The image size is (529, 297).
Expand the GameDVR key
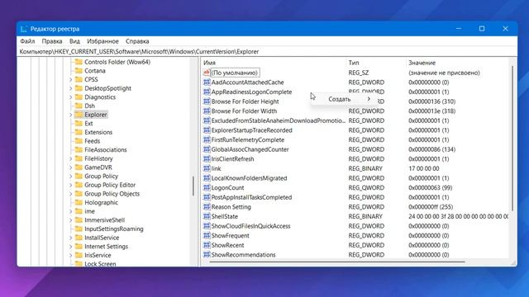coord(71,167)
